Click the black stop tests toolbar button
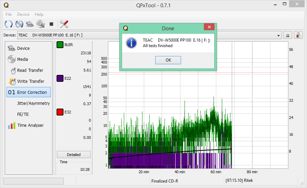 click(51, 24)
